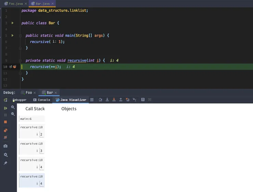Click the Force Step Into icon
The width and height of the screenshot is (253, 192).
point(114,100)
